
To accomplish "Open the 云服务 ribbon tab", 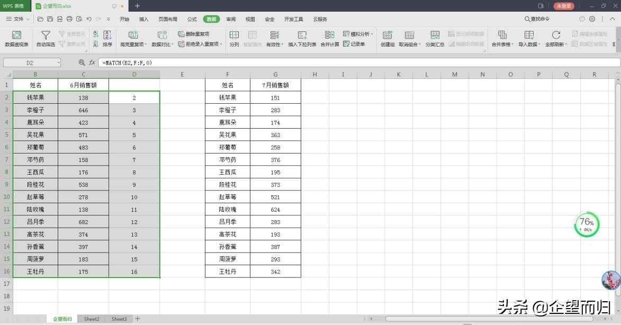I will click(x=320, y=19).
